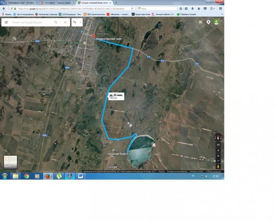Open the Ру language dropdown
Screen dimensions: 276x221
click(77, 22)
